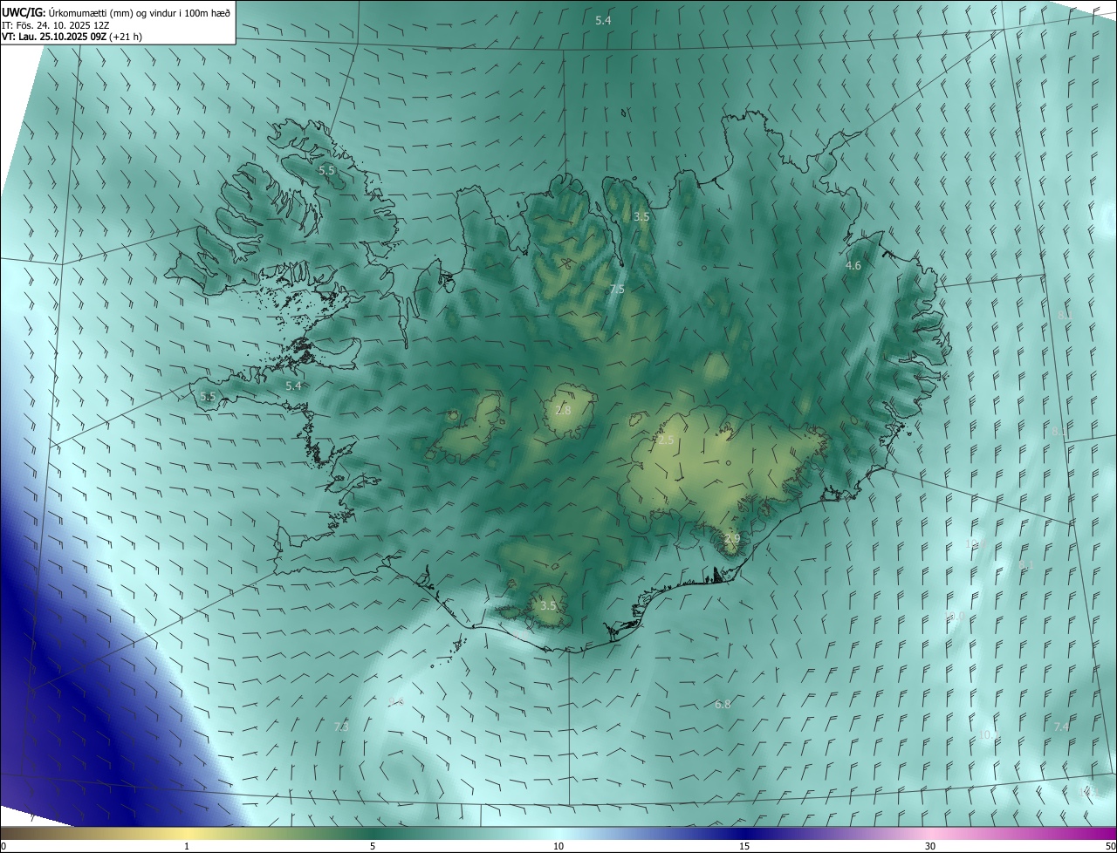Click the 3.5 label on the northern peninsula
1117x853 pixels.
641,216
